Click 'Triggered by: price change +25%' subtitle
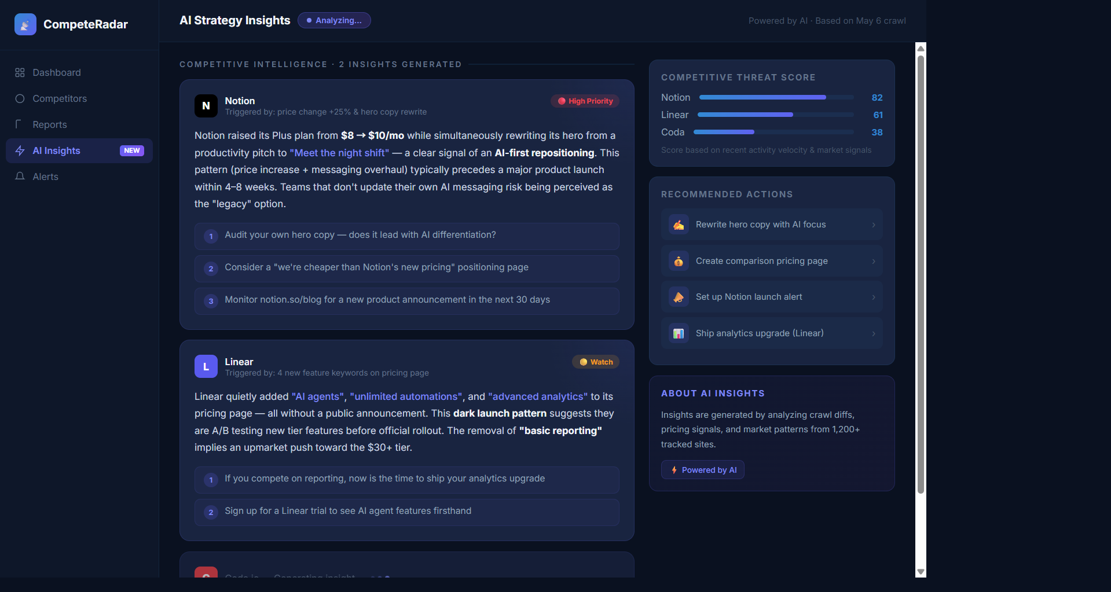This screenshot has height=592, width=1111. (326, 112)
